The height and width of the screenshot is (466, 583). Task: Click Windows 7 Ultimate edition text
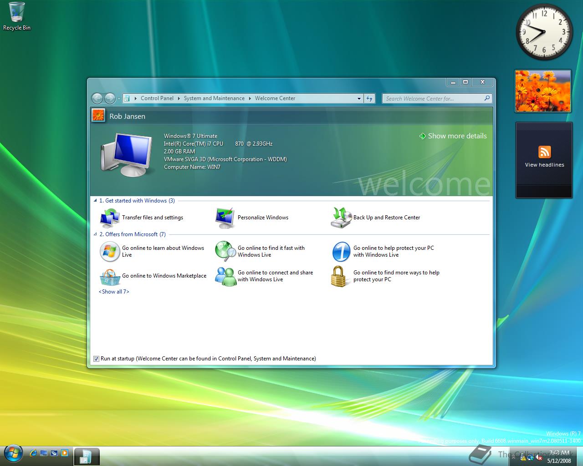pos(190,136)
